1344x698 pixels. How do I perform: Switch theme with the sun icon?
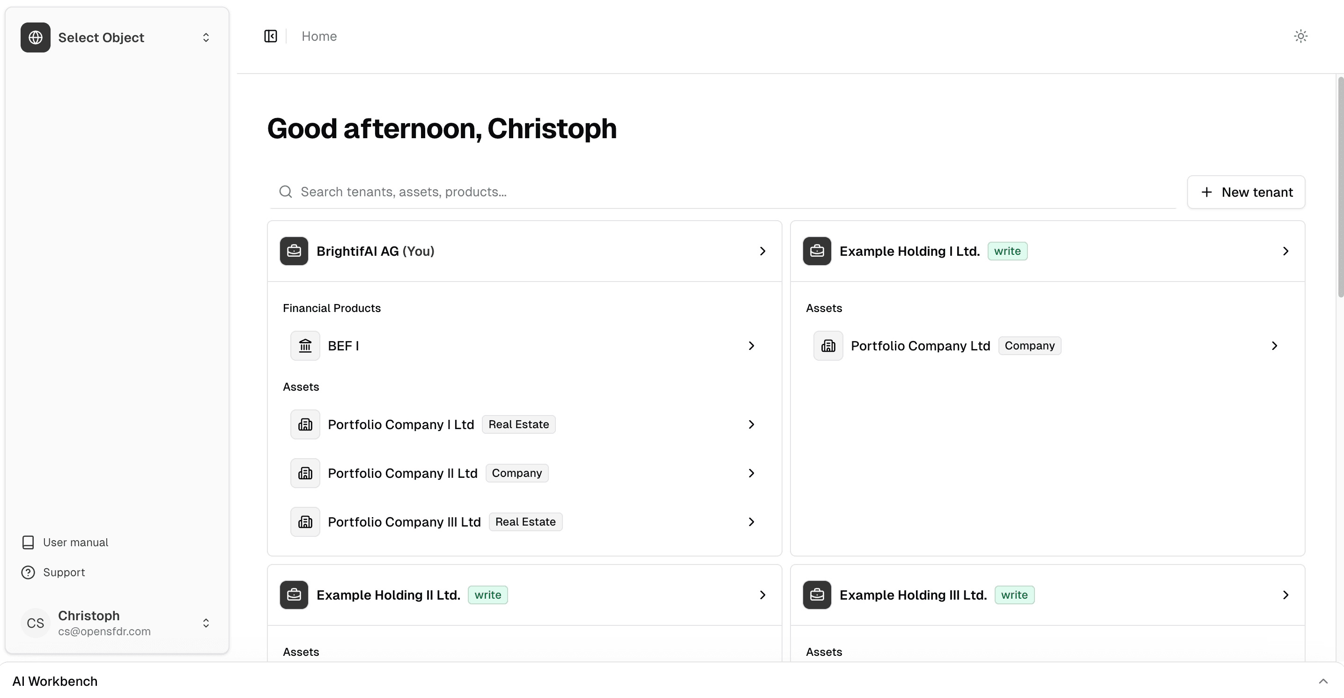(1300, 37)
